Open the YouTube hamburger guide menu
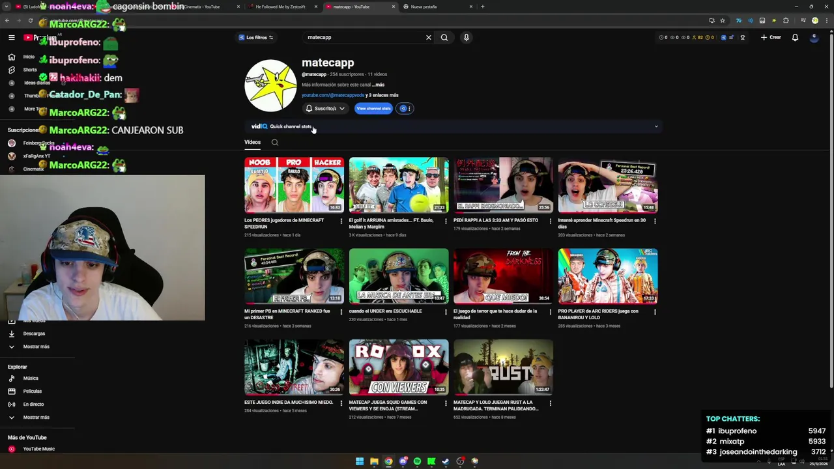This screenshot has height=469, width=834. pyautogui.click(x=11, y=38)
